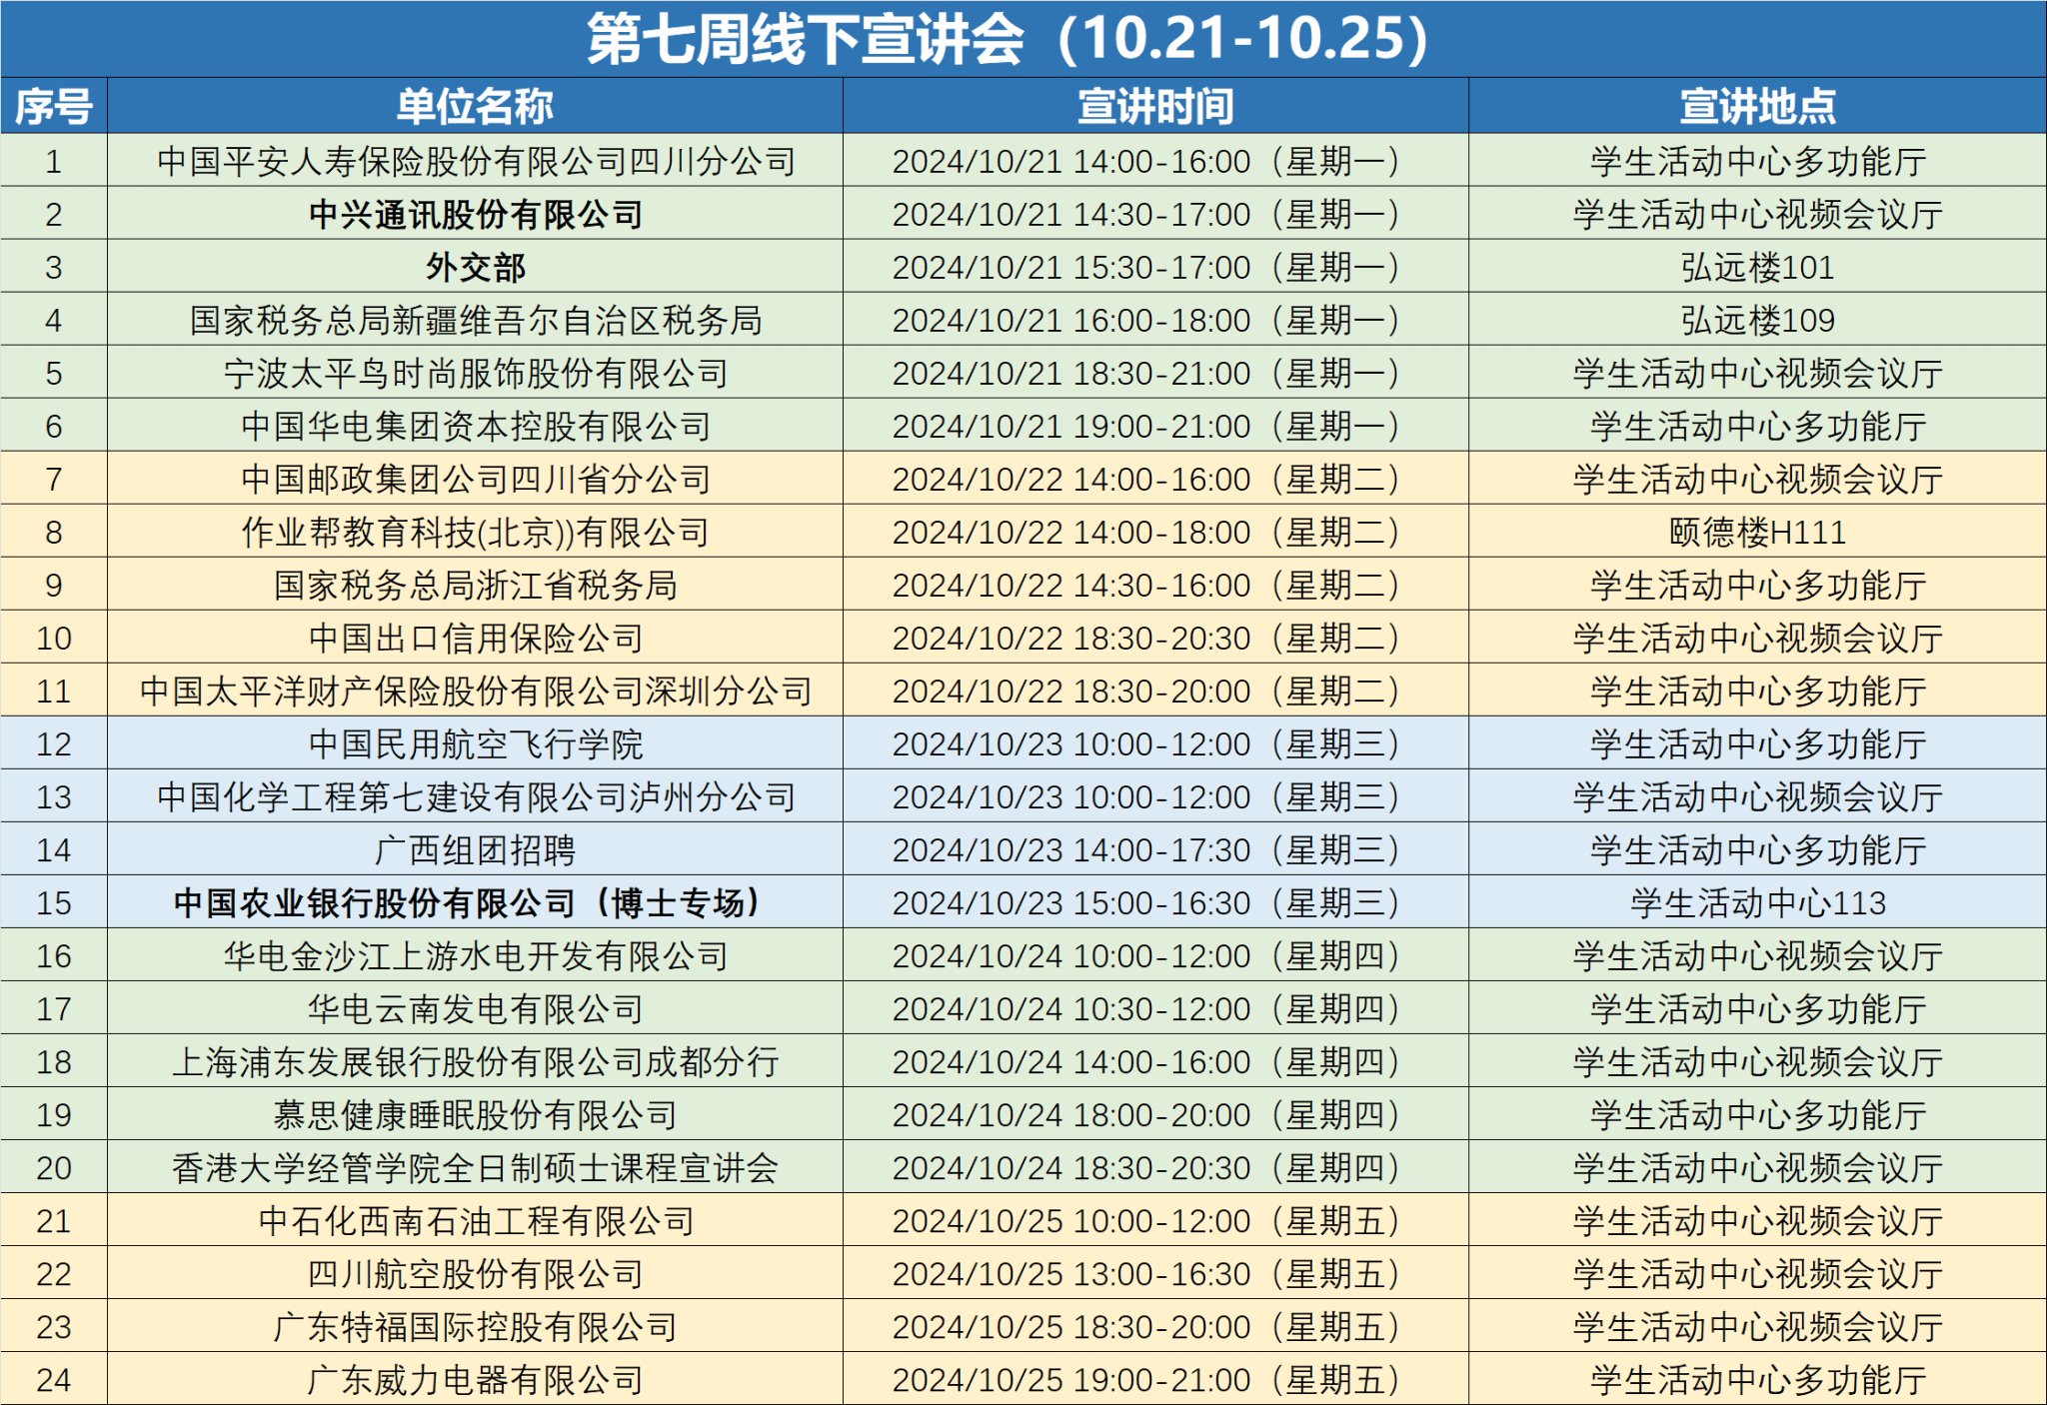Select the 宣讲时间 column header
The image size is (2047, 1405).
coord(1155,106)
